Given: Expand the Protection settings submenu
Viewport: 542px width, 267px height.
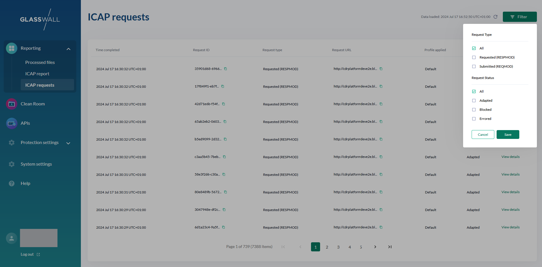Looking at the screenshot, I should (68, 143).
